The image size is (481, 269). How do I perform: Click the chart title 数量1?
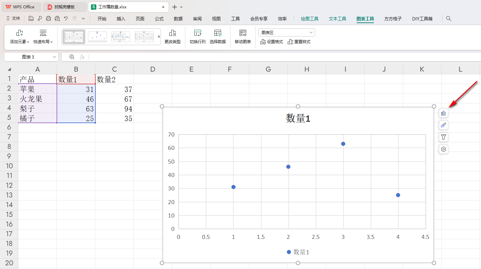pyautogui.click(x=298, y=118)
